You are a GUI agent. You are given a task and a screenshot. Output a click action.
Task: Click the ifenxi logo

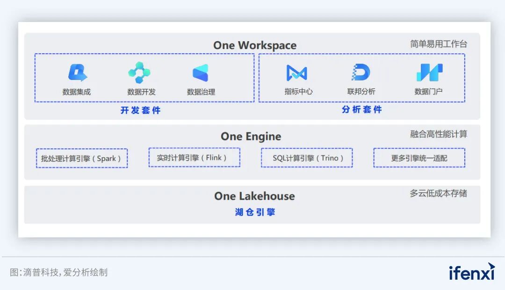tap(472, 272)
